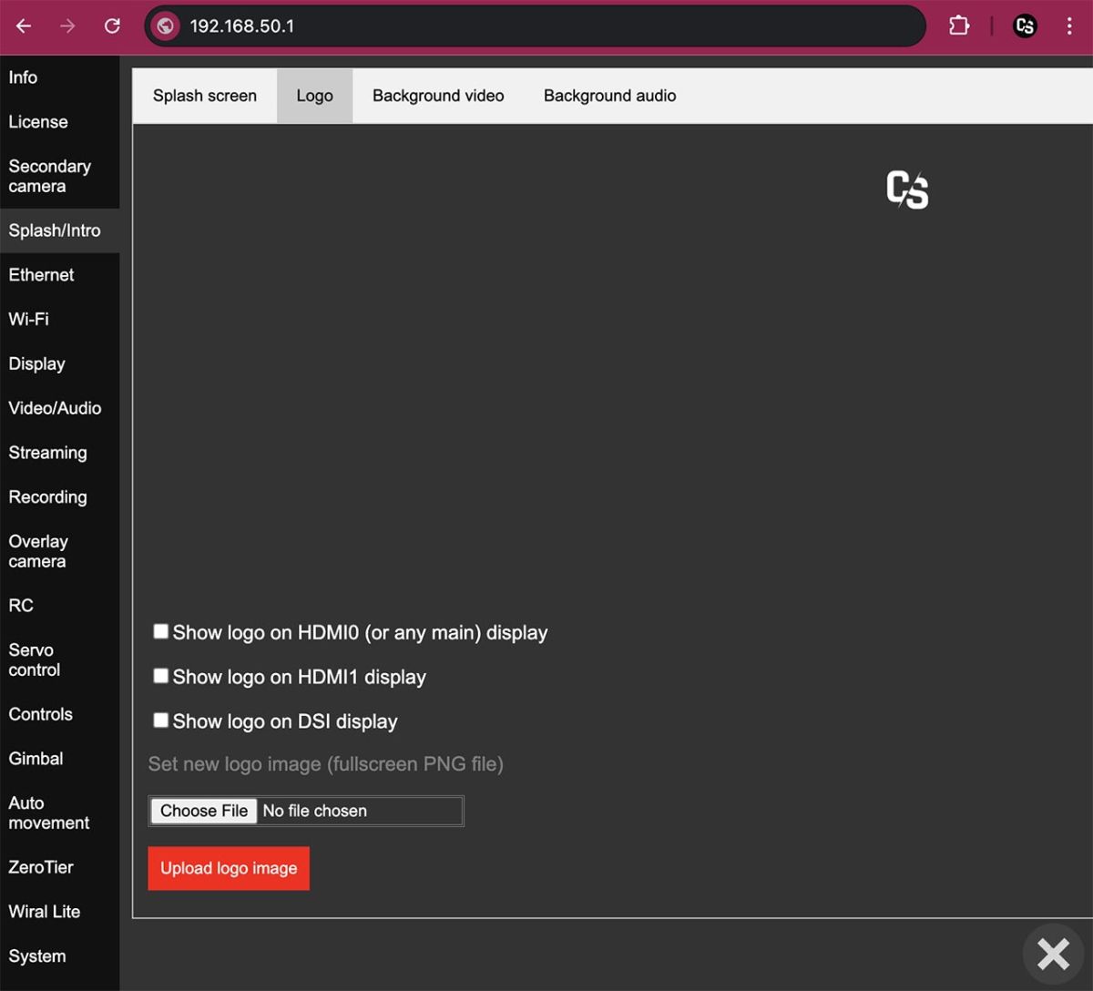The image size is (1093, 991).
Task: Enable Show logo on DSI display
Action: (160, 720)
